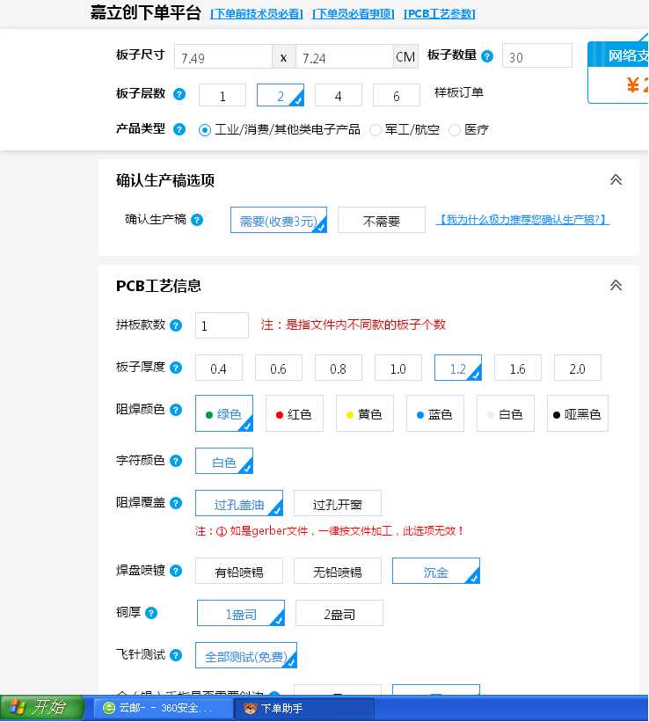This screenshot has width=649, height=722.
Task: Select blue 蓝色 solder mask color
Action: tap(435, 413)
